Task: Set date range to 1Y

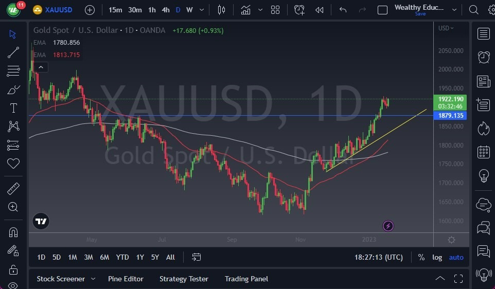Action: click(140, 257)
